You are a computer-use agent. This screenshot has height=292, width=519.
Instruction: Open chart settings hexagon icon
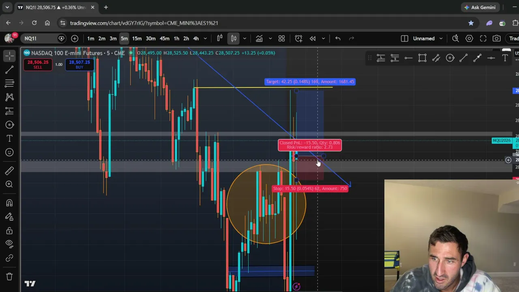tap(469, 39)
